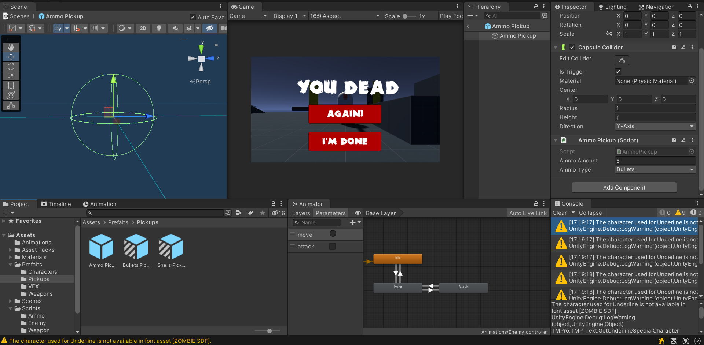Select the Hand view tool

(x=11, y=47)
